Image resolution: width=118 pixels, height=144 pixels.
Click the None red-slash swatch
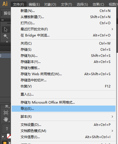click(x=9, y=136)
